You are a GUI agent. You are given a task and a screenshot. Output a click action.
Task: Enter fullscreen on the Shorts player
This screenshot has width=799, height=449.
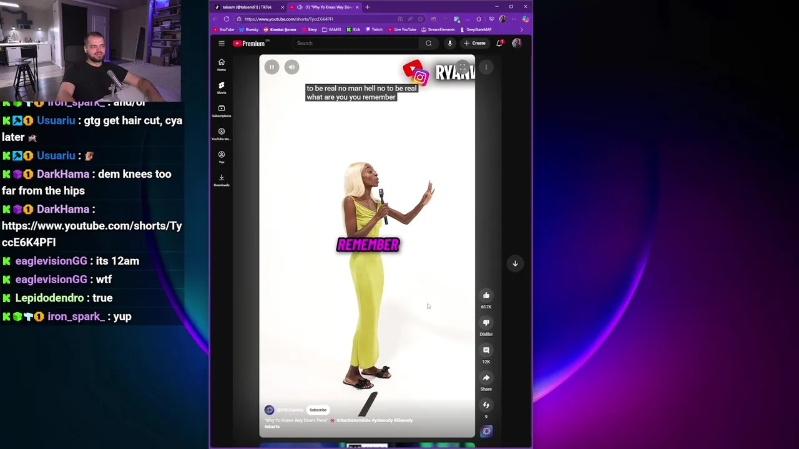click(x=463, y=67)
